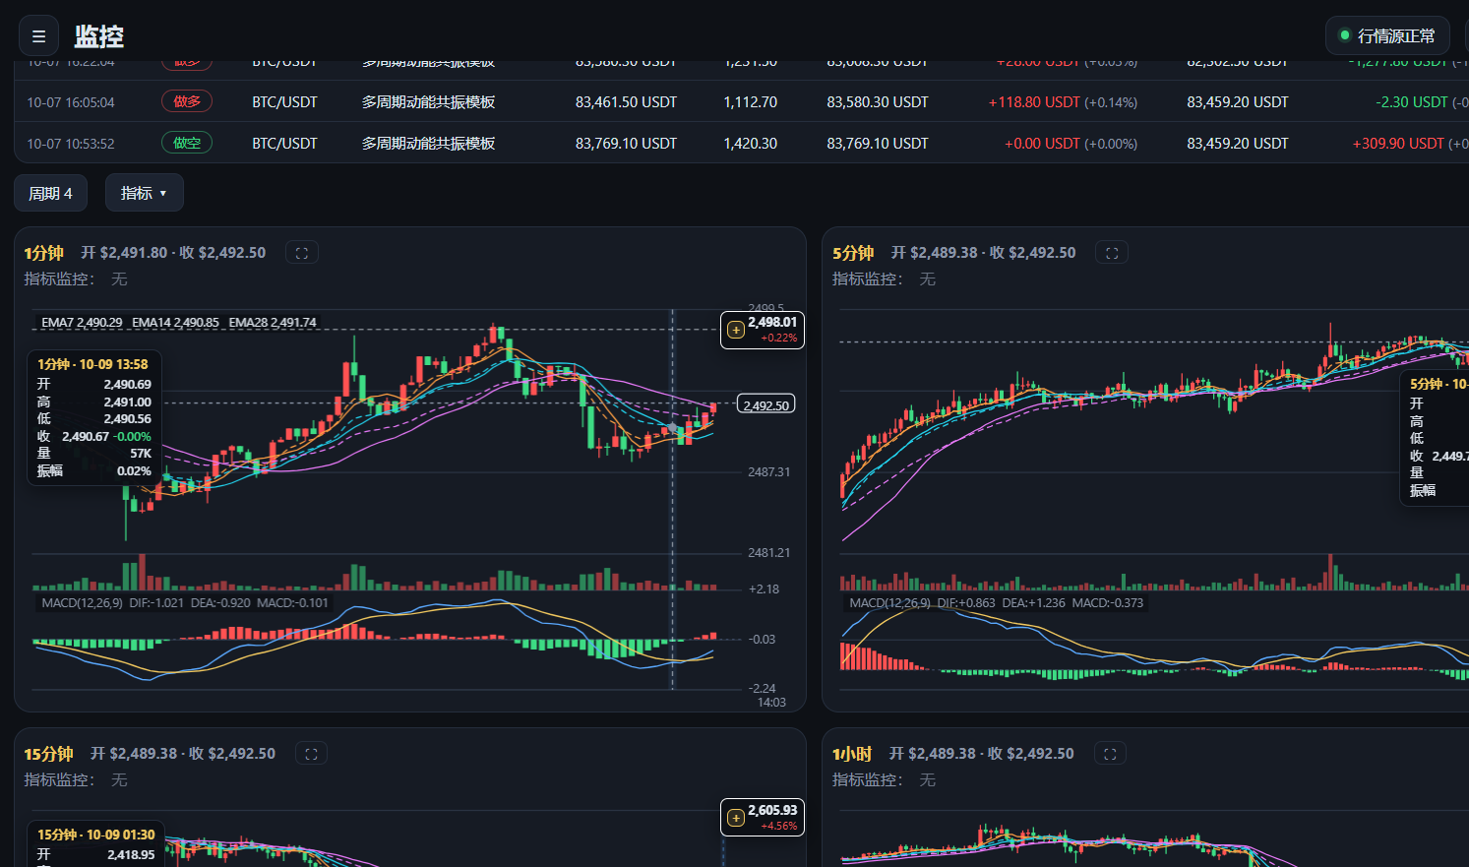1469x867 pixels.
Task: Click the 83,580.30 USDT cell in the 16:05:04 row
Action: 878,102
